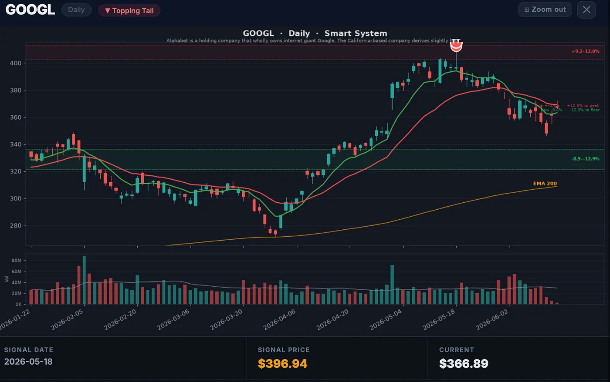Screen dimensions: 610x382
Task: Click the CURRENT heading
Action: [x=457, y=350]
